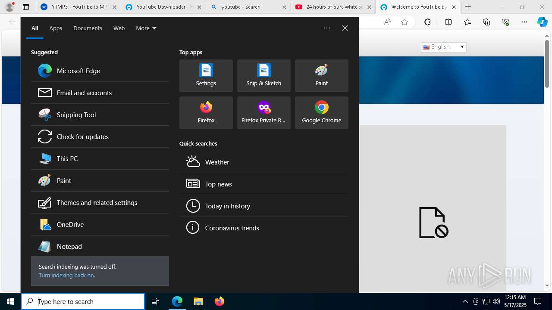
Task: Open Themes and related settings
Action: 100,202
